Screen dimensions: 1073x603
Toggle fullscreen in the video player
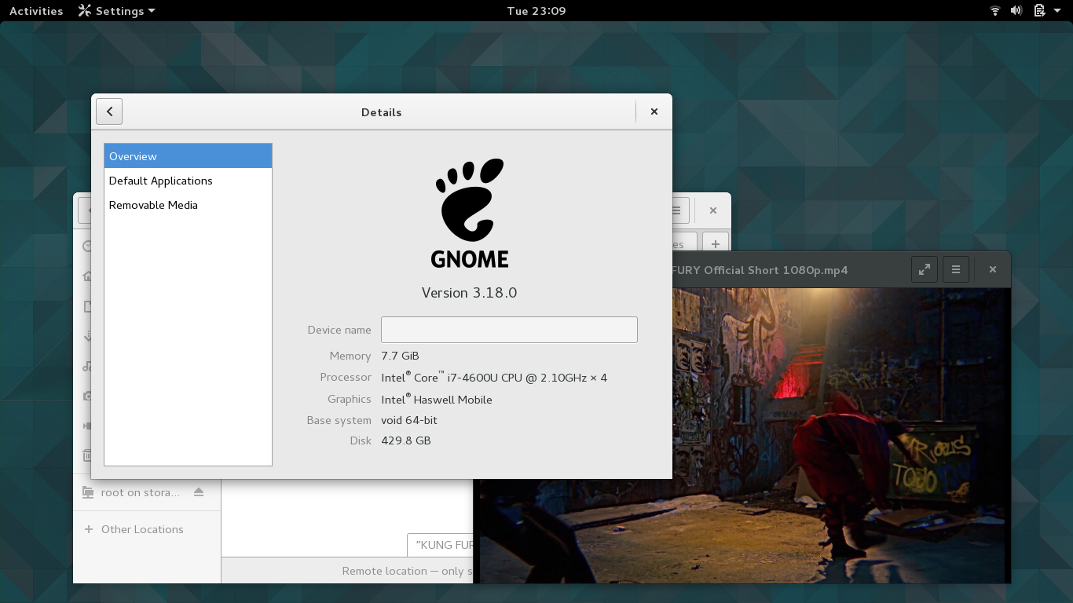tap(925, 269)
